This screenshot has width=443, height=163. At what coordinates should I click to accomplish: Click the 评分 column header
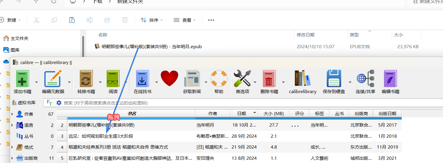pyautogui.click(x=299, y=113)
